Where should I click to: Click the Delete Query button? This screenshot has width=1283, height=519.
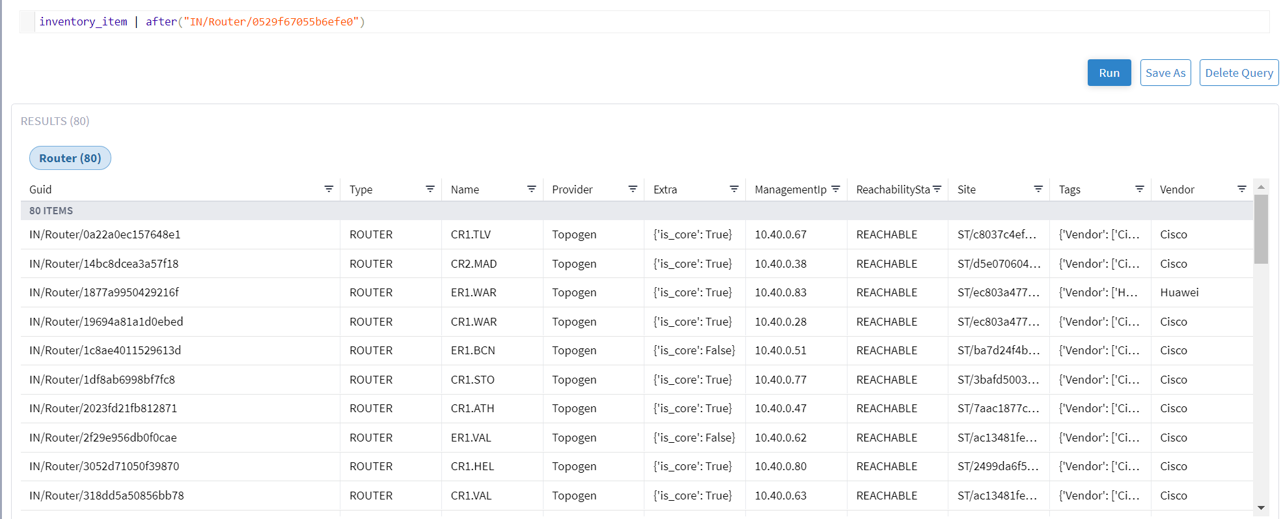1239,73
